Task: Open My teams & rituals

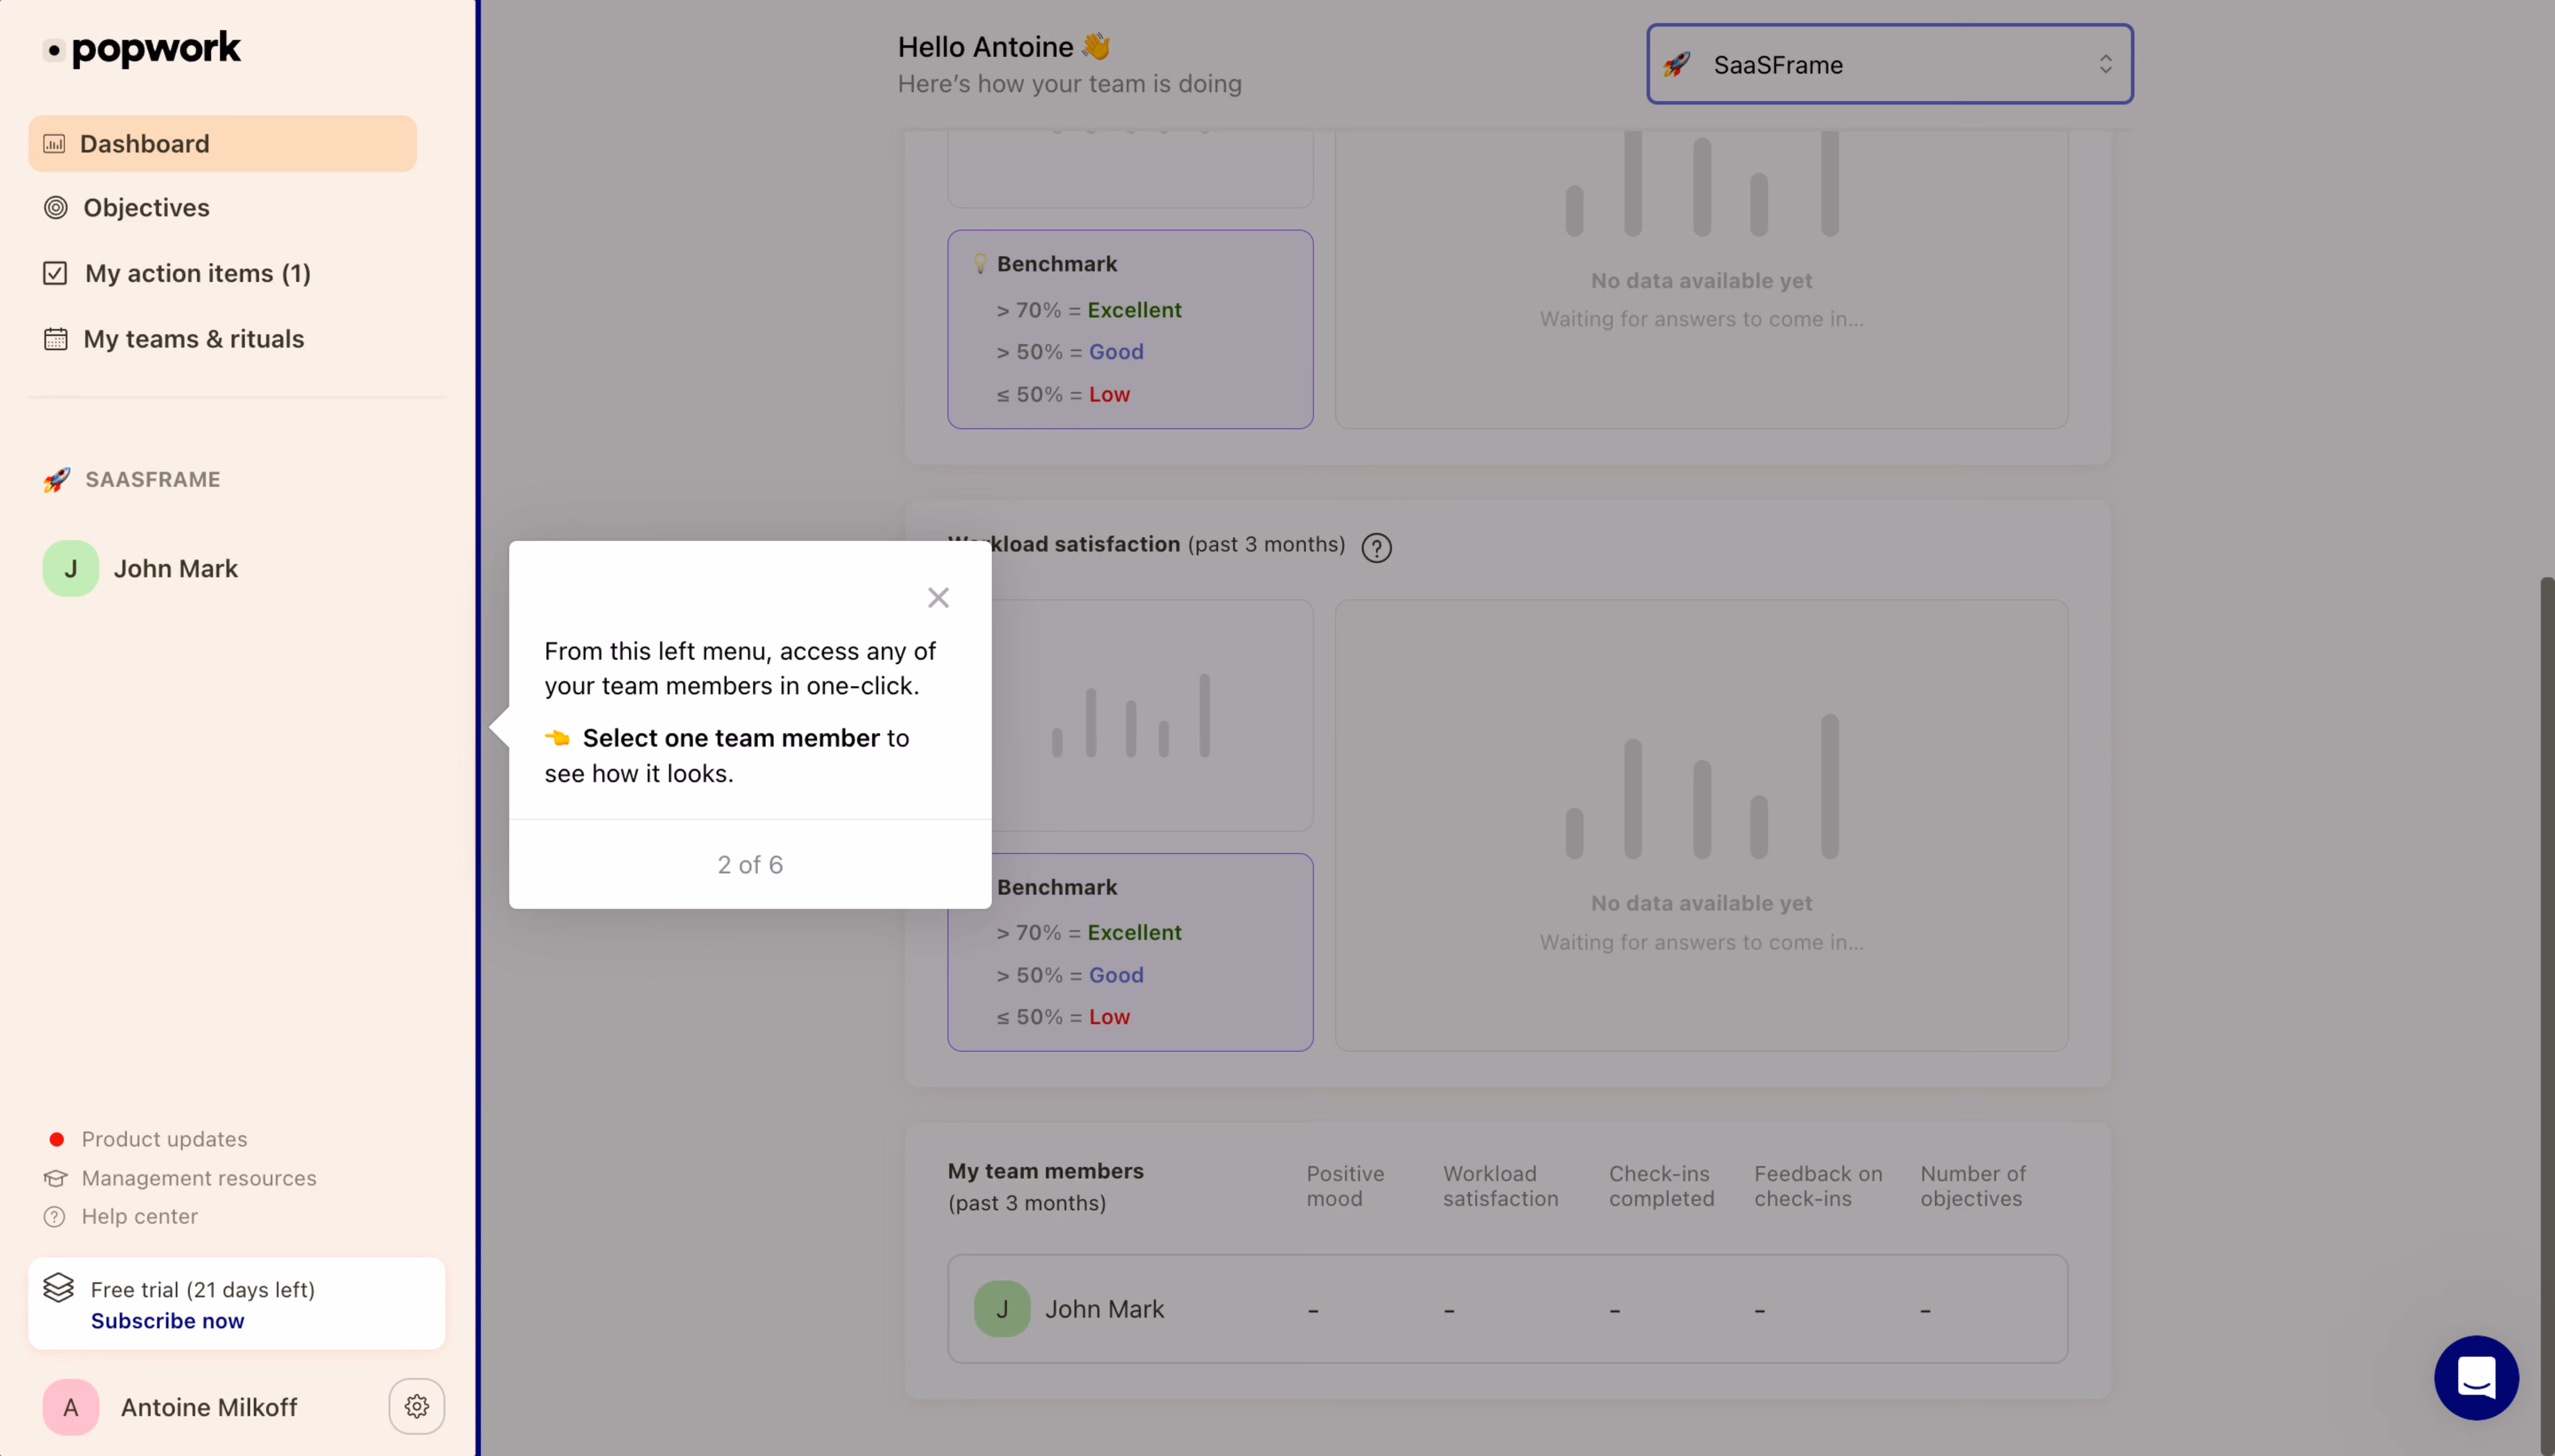Action: point(174,339)
